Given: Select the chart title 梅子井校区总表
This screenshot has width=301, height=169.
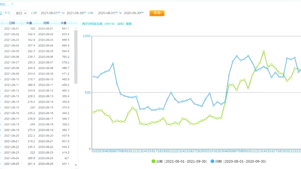Looking at the screenshot, I should click(107, 24).
